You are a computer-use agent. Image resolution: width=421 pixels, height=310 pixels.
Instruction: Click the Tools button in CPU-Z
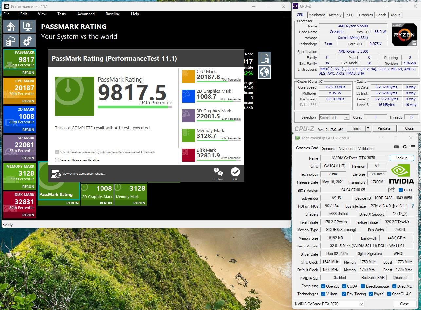(356, 128)
